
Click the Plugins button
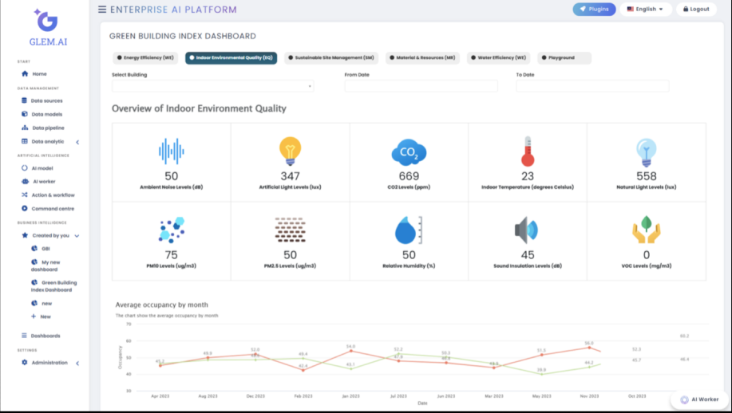pyautogui.click(x=594, y=10)
